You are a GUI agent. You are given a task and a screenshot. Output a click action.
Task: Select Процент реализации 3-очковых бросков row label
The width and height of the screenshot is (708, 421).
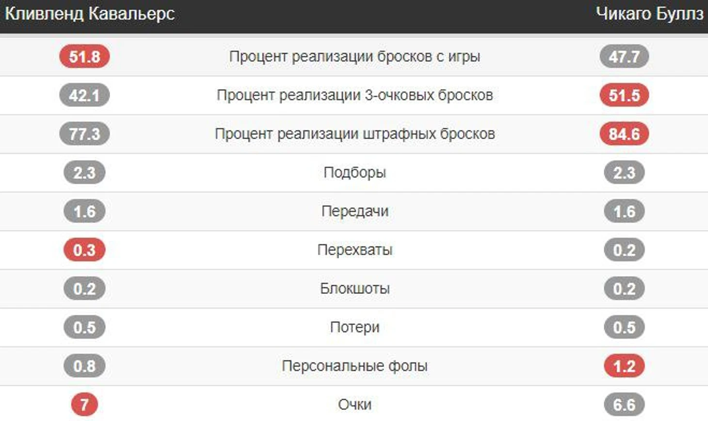click(x=354, y=95)
